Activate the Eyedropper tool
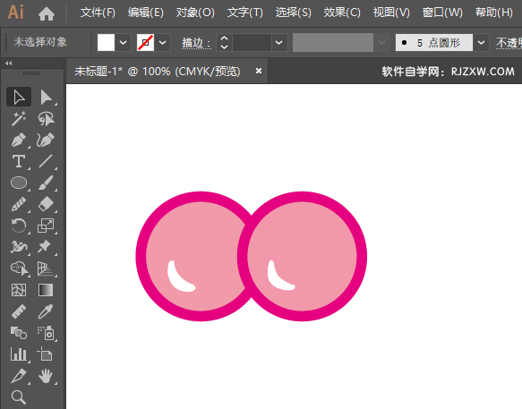The image size is (522, 409). pyautogui.click(x=46, y=311)
